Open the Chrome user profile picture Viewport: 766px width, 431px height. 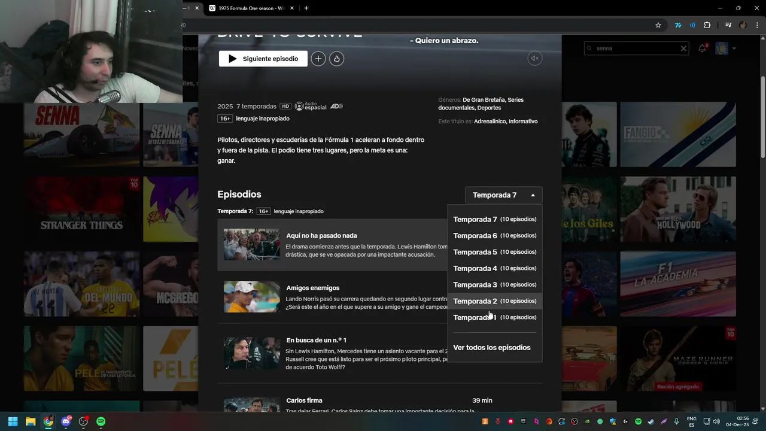[x=743, y=25]
